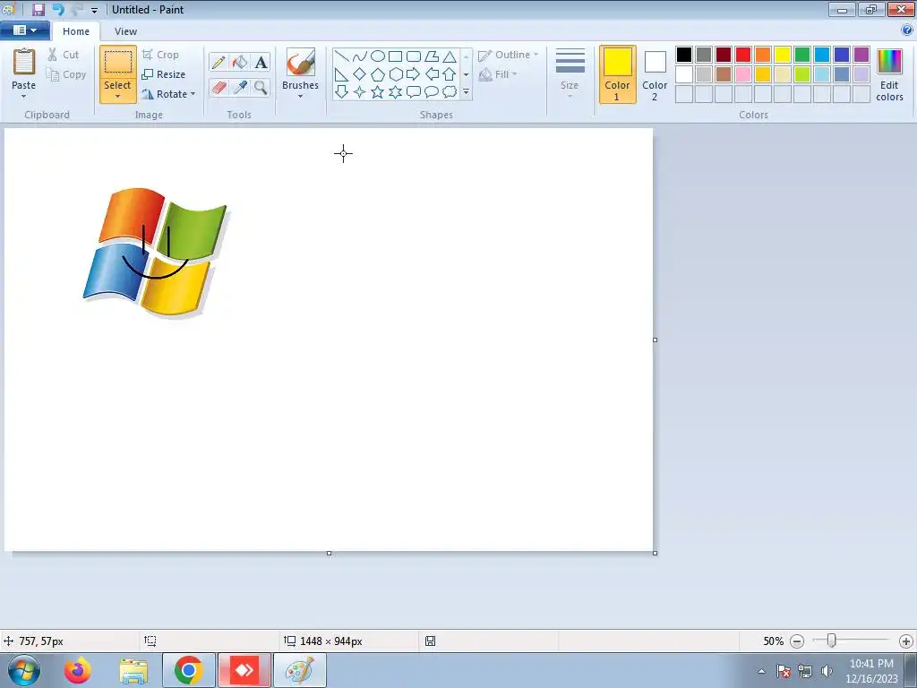917x688 pixels.
Task: Select the Text tool
Action: (x=261, y=62)
